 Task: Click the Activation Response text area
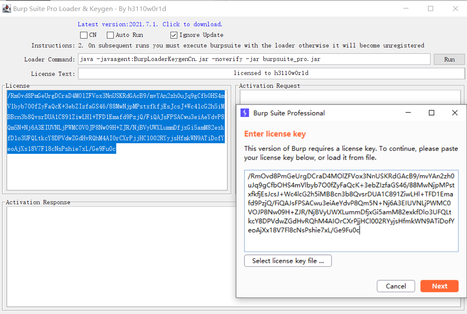(x=121, y=256)
